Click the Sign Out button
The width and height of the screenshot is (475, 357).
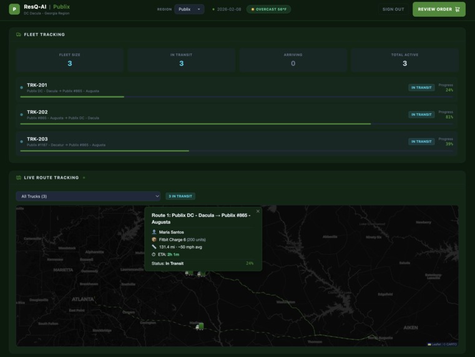tap(393, 9)
